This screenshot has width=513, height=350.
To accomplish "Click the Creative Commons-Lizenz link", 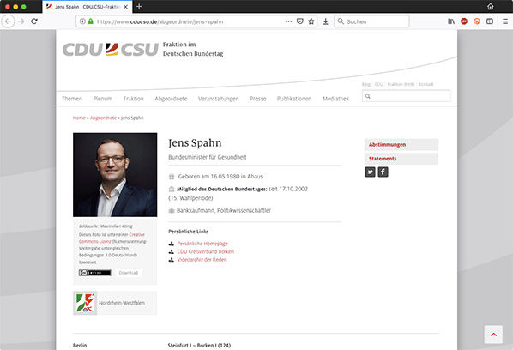I will (x=112, y=238).
